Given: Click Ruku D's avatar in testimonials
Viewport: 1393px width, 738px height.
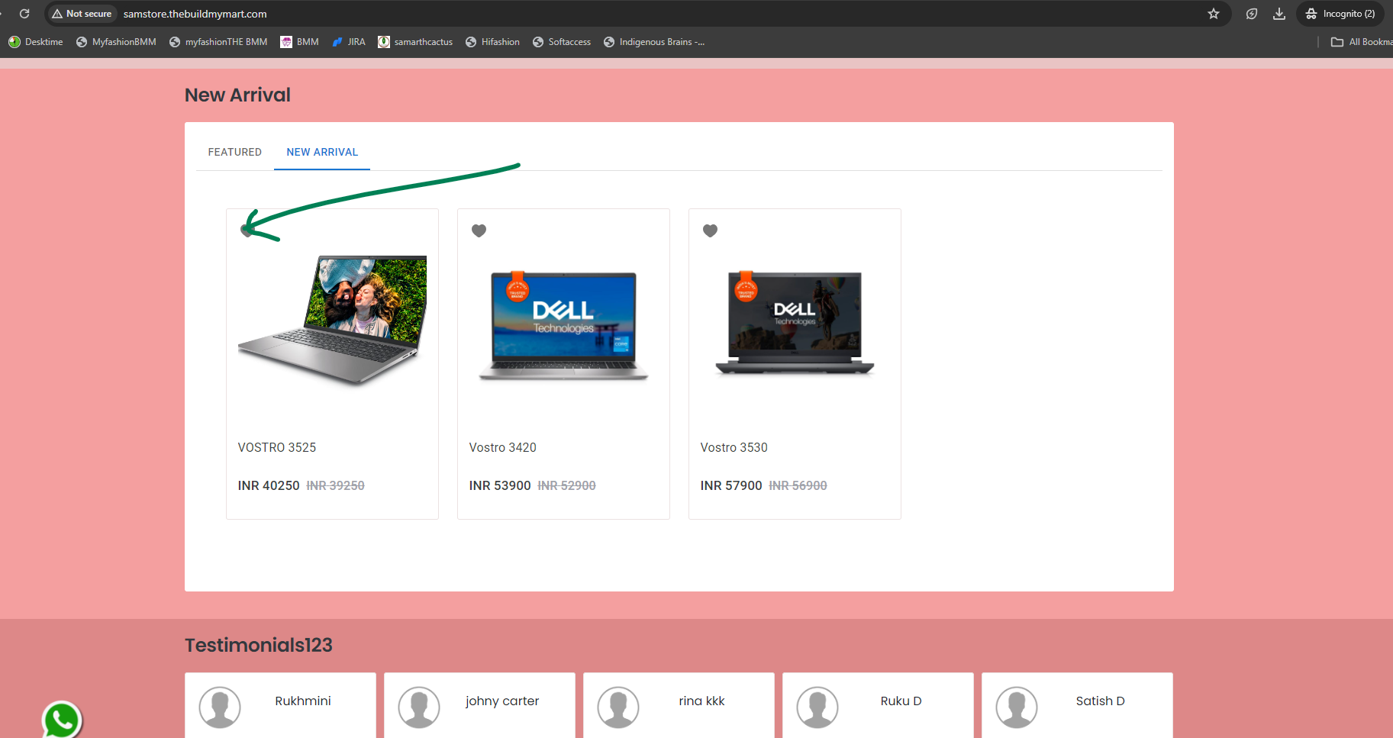Looking at the screenshot, I should (x=817, y=707).
